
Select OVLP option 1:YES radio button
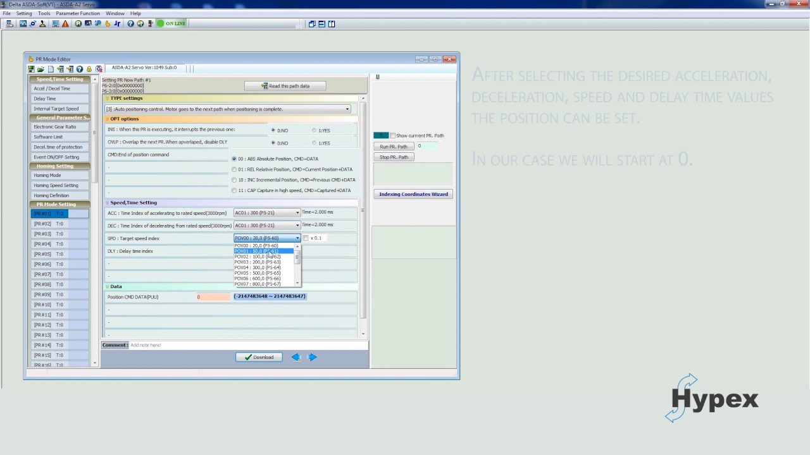coord(314,143)
